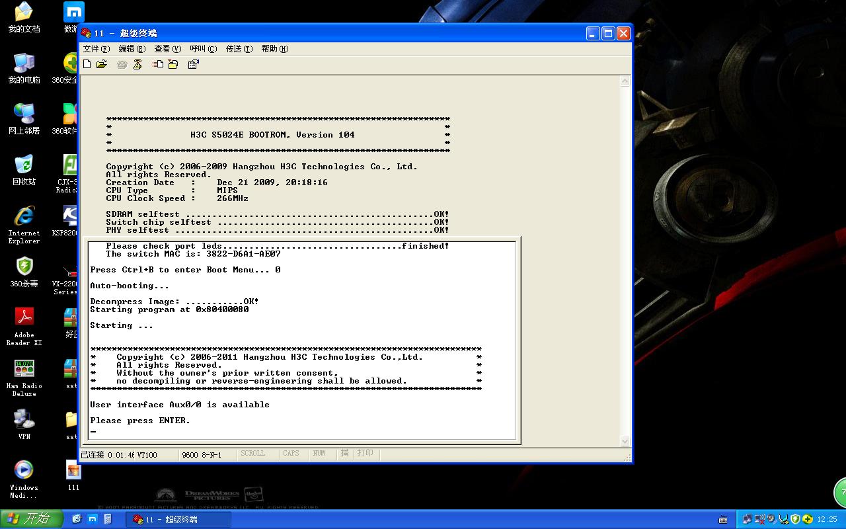The image size is (846, 529).
Task: Click the yellow 360 plus tray icon
Action: point(808,519)
